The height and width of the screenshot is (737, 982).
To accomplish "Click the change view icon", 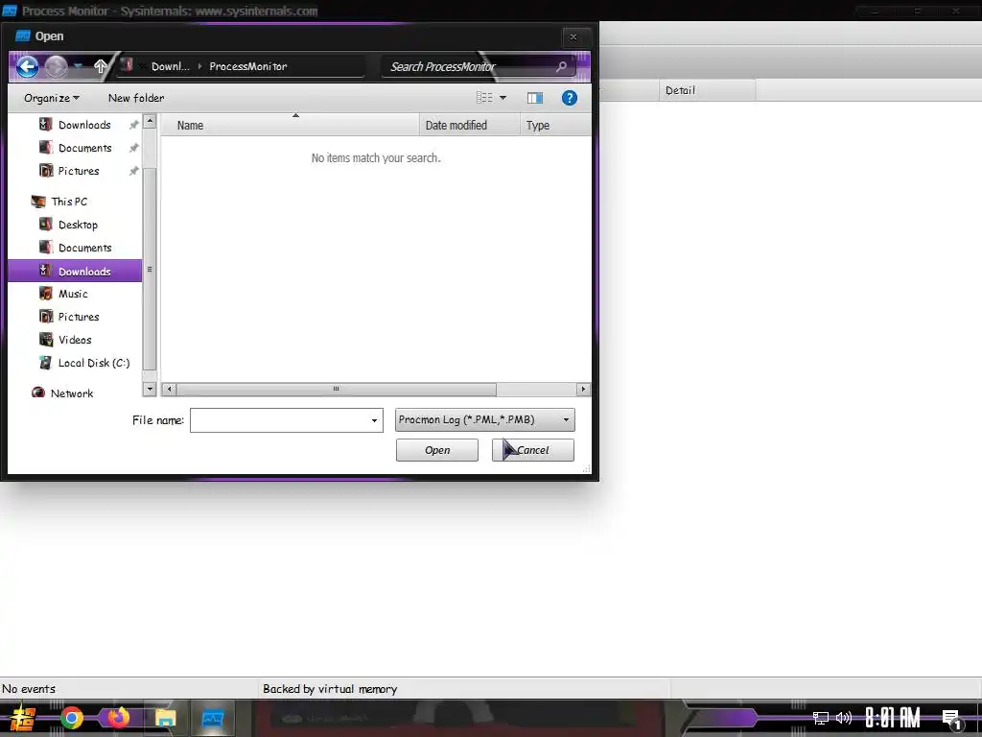I will (x=484, y=98).
